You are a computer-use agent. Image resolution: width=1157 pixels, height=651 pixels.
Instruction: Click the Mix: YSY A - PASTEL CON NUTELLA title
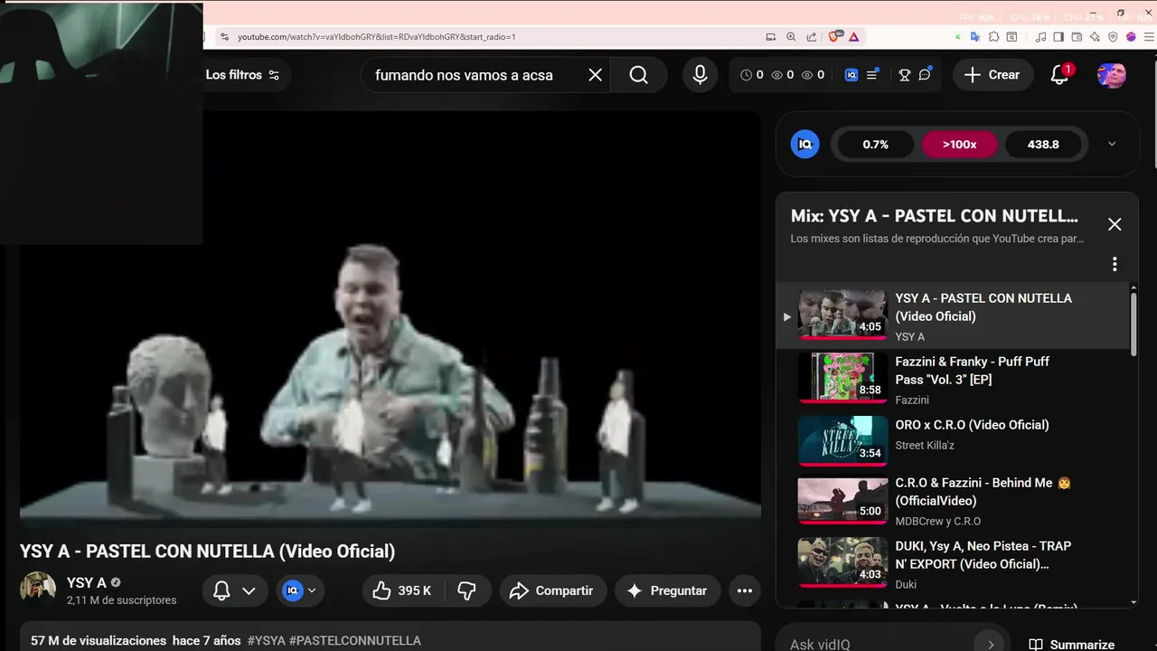point(935,216)
